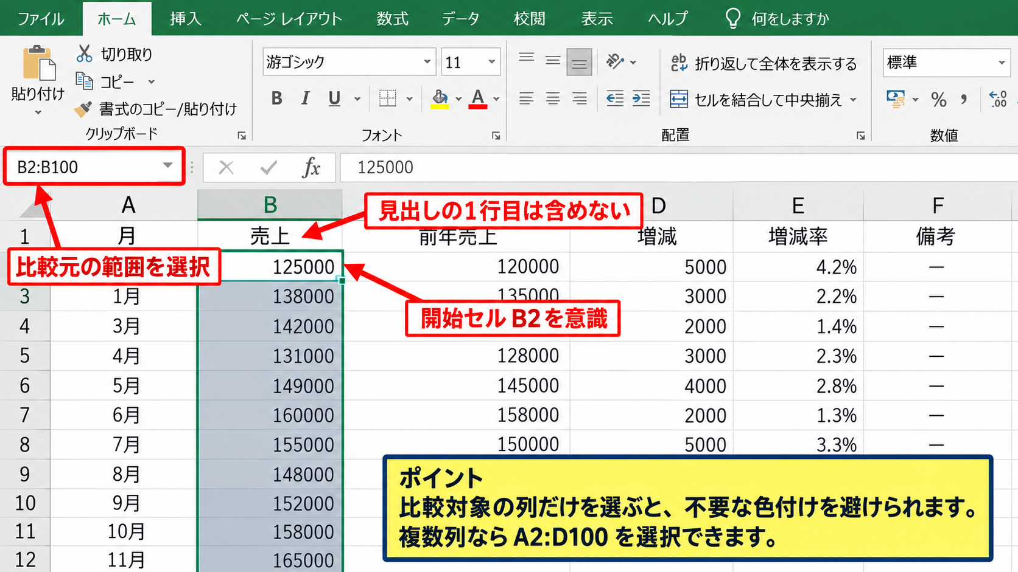Click the Cut scissors icon

point(84,53)
